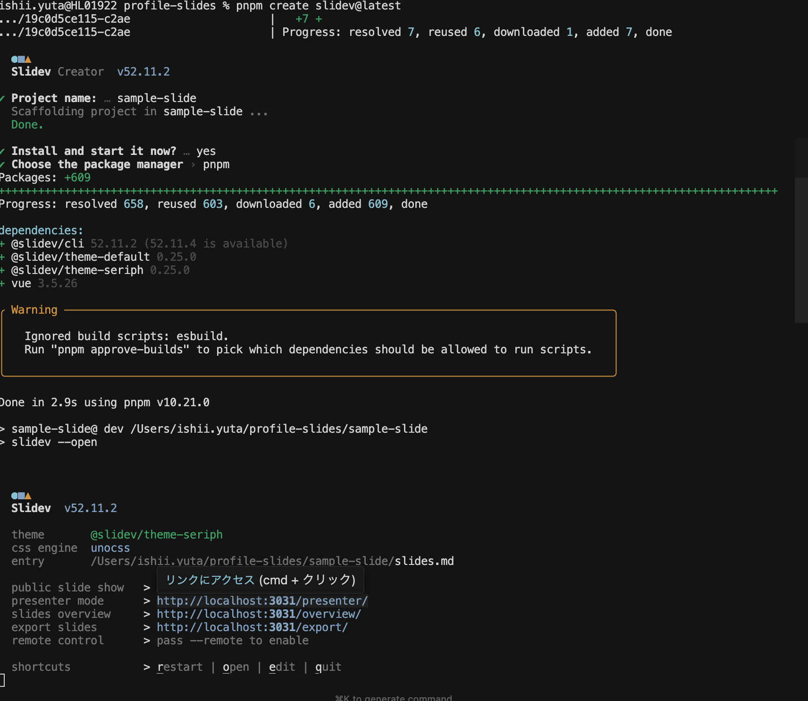Select the open shortcut
The width and height of the screenshot is (808, 701).
(x=236, y=667)
